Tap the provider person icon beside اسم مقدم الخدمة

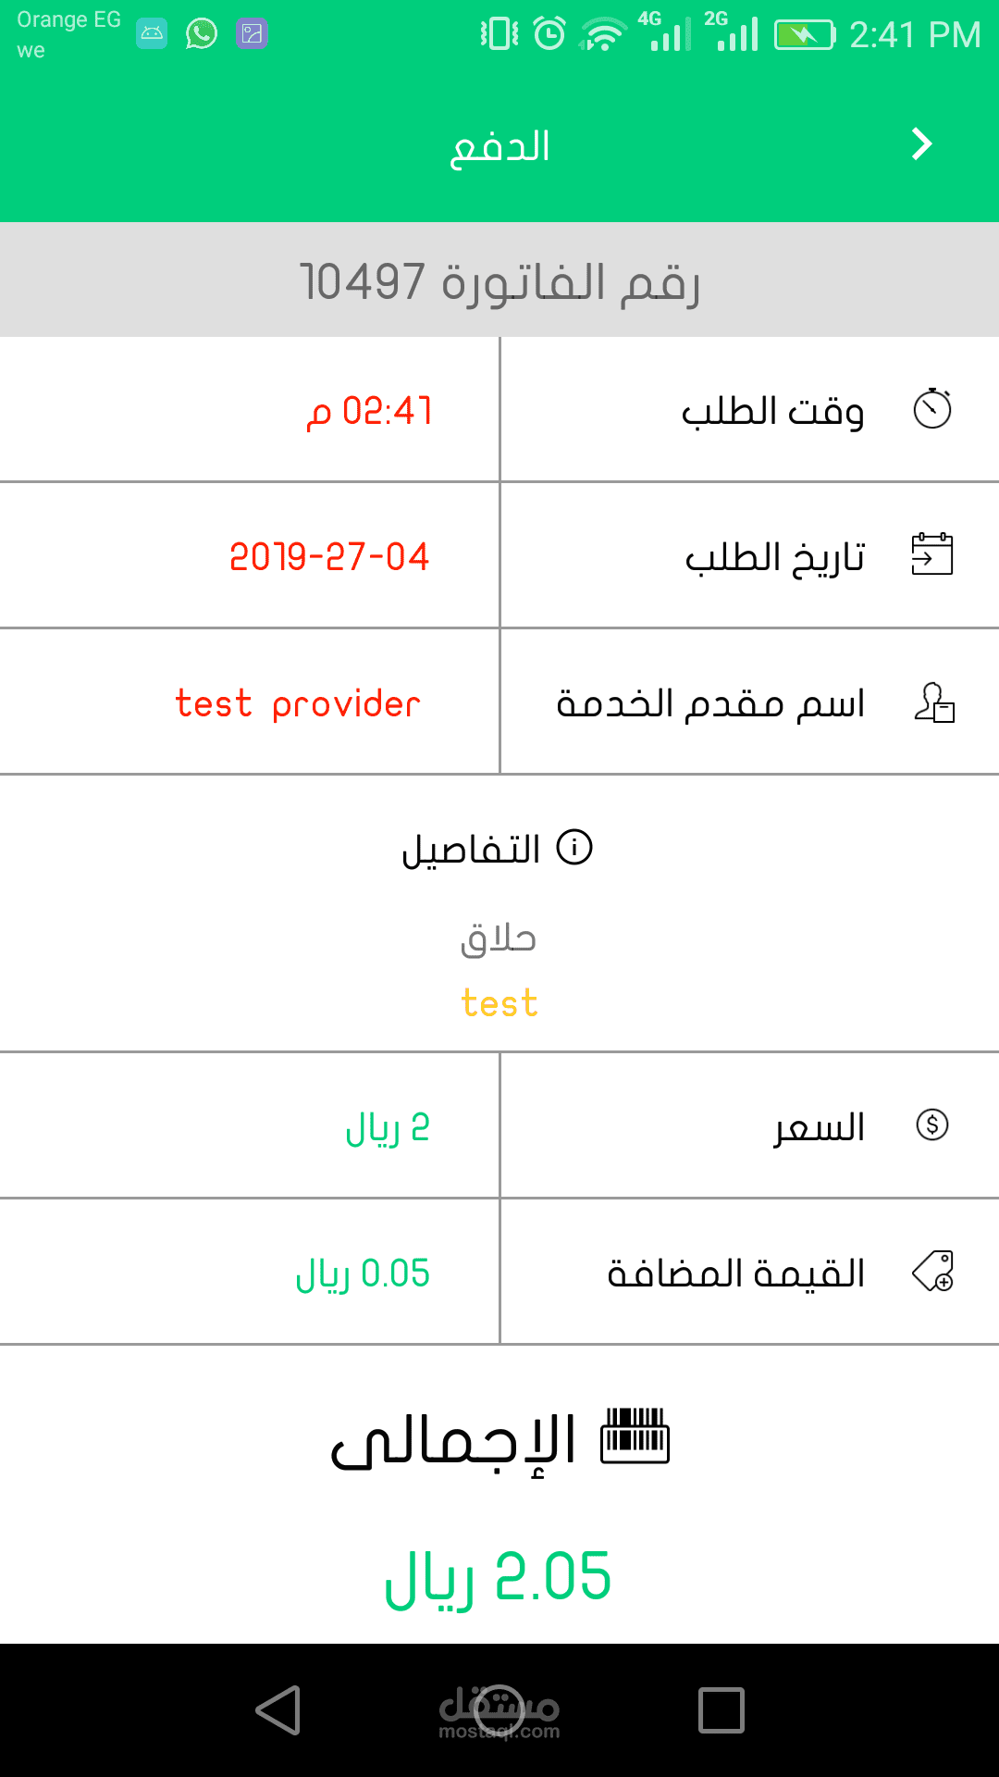[933, 702]
